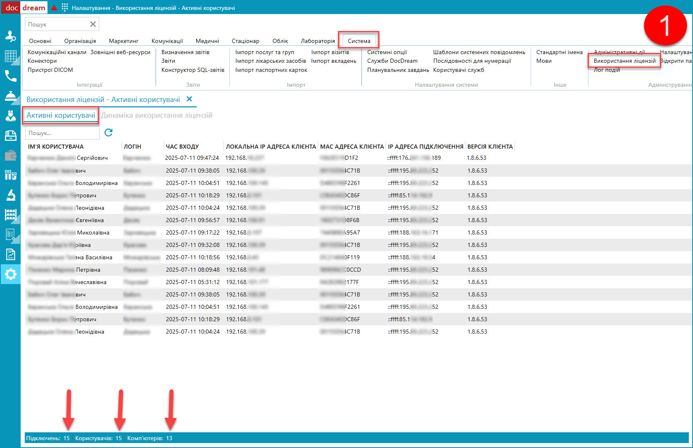The width and height of the screenshot is (693, 448).
Task: Open the calendar schedule grid icon
Action: pyautogui.click(x=10, y=56)
